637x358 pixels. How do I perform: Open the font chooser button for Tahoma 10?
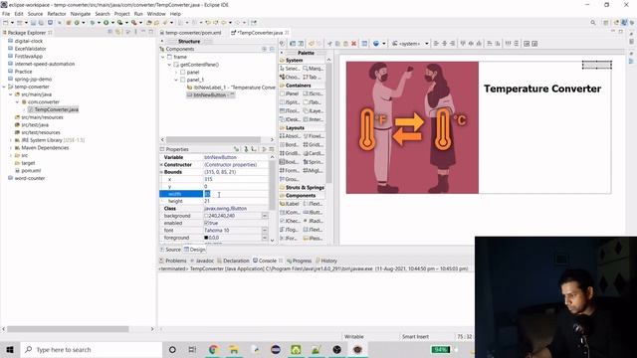point(265,231)
